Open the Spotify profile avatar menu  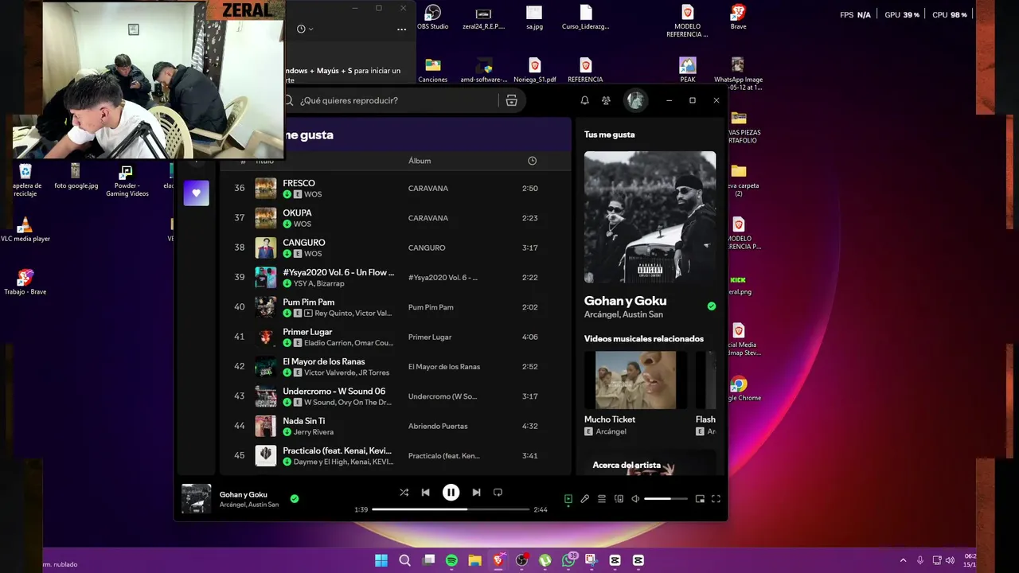pyautogui.click(x=635, y=100)
